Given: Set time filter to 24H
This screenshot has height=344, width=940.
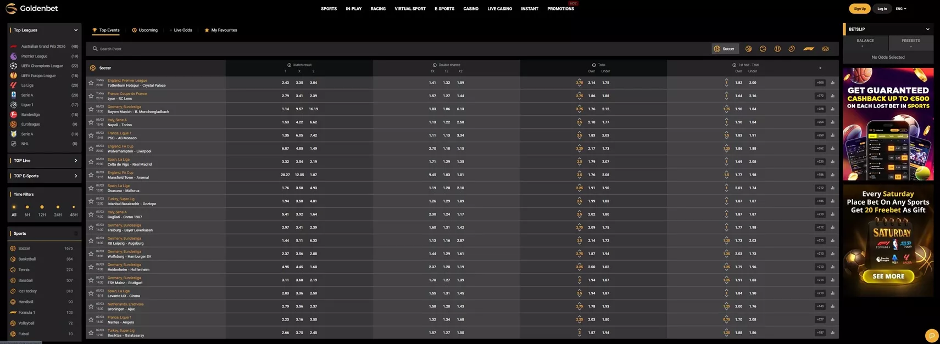Looking at the screenshot, I should [58, 211].
